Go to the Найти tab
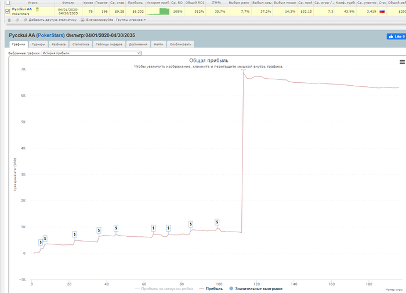 pos(158,44)
